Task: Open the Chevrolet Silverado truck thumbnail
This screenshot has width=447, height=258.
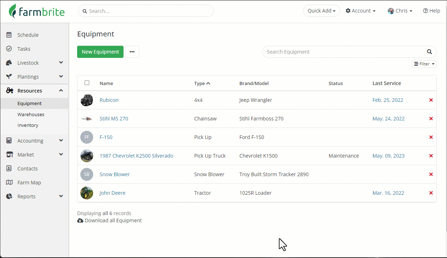Action: coord(87,156)
